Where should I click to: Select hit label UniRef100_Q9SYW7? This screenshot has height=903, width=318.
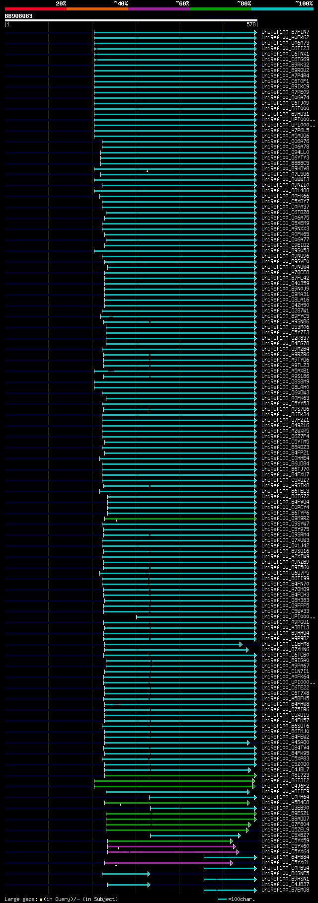[x=285, y=524]
